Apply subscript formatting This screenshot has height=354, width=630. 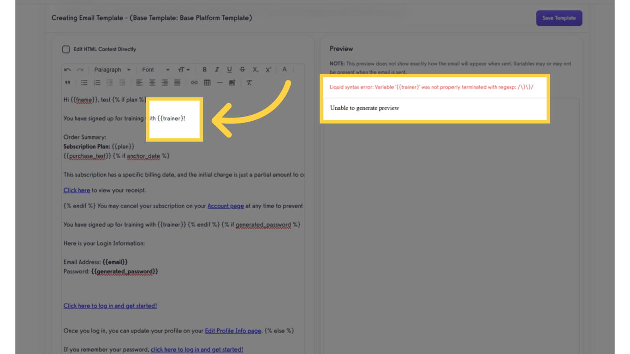(255, 70)
